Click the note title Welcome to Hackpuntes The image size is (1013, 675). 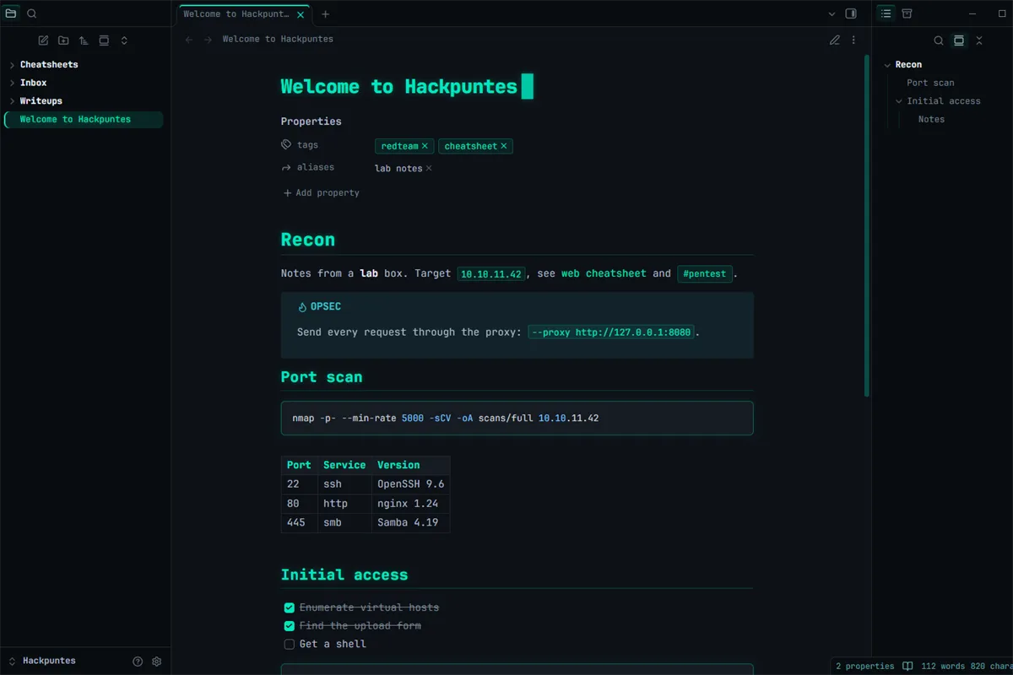pyautogui.click(x=398, y=87)
